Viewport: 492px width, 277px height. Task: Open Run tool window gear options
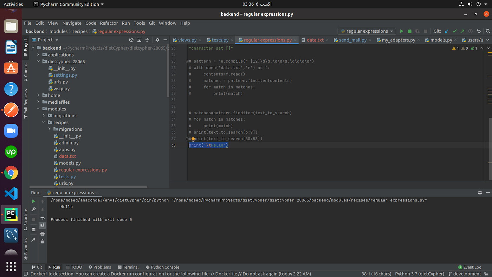tap(480, 193)
